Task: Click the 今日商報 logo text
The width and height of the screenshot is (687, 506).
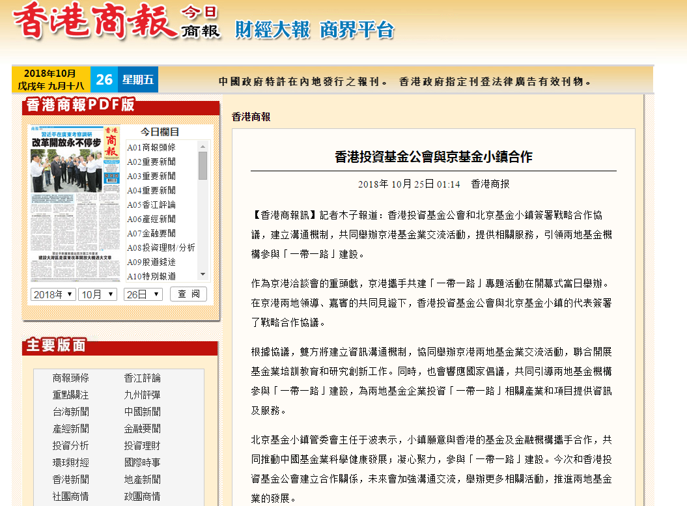Action: 200,22
